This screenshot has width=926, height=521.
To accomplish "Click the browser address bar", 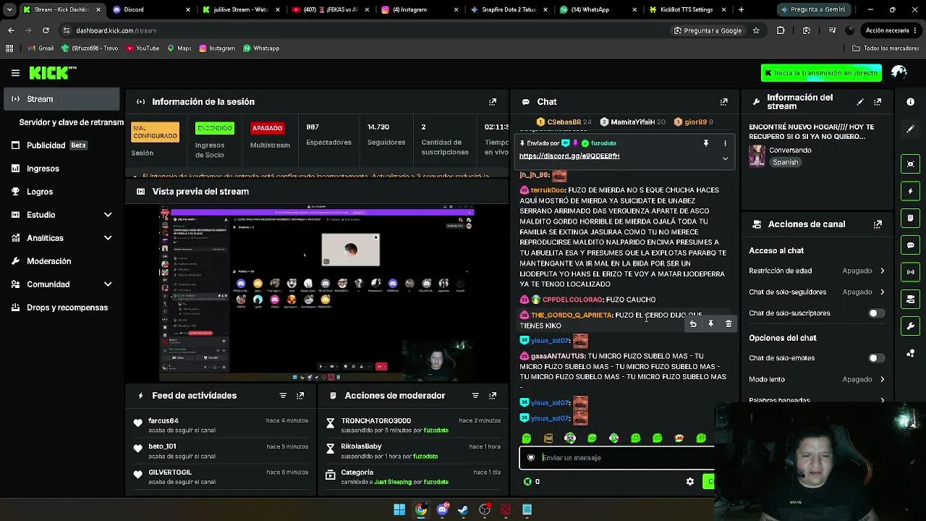I will [362, 30].
